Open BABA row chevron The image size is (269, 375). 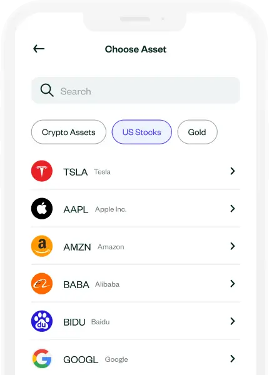coord(232,284)
